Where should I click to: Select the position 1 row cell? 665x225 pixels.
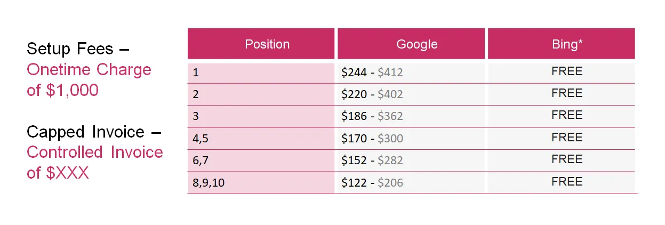tap(261, 73)
